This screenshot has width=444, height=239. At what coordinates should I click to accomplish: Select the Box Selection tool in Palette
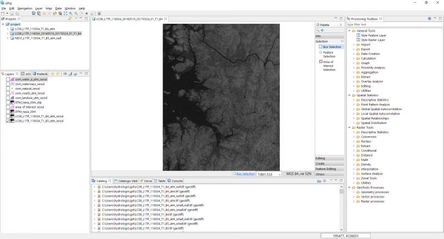click(x=331, y=47)
